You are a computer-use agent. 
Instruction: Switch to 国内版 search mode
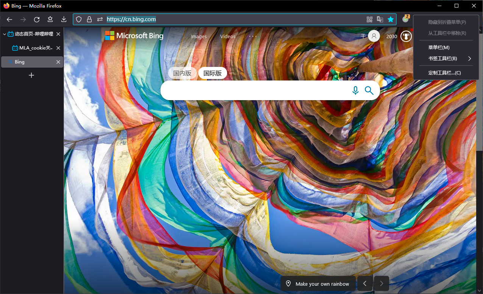tap(182, 73)
